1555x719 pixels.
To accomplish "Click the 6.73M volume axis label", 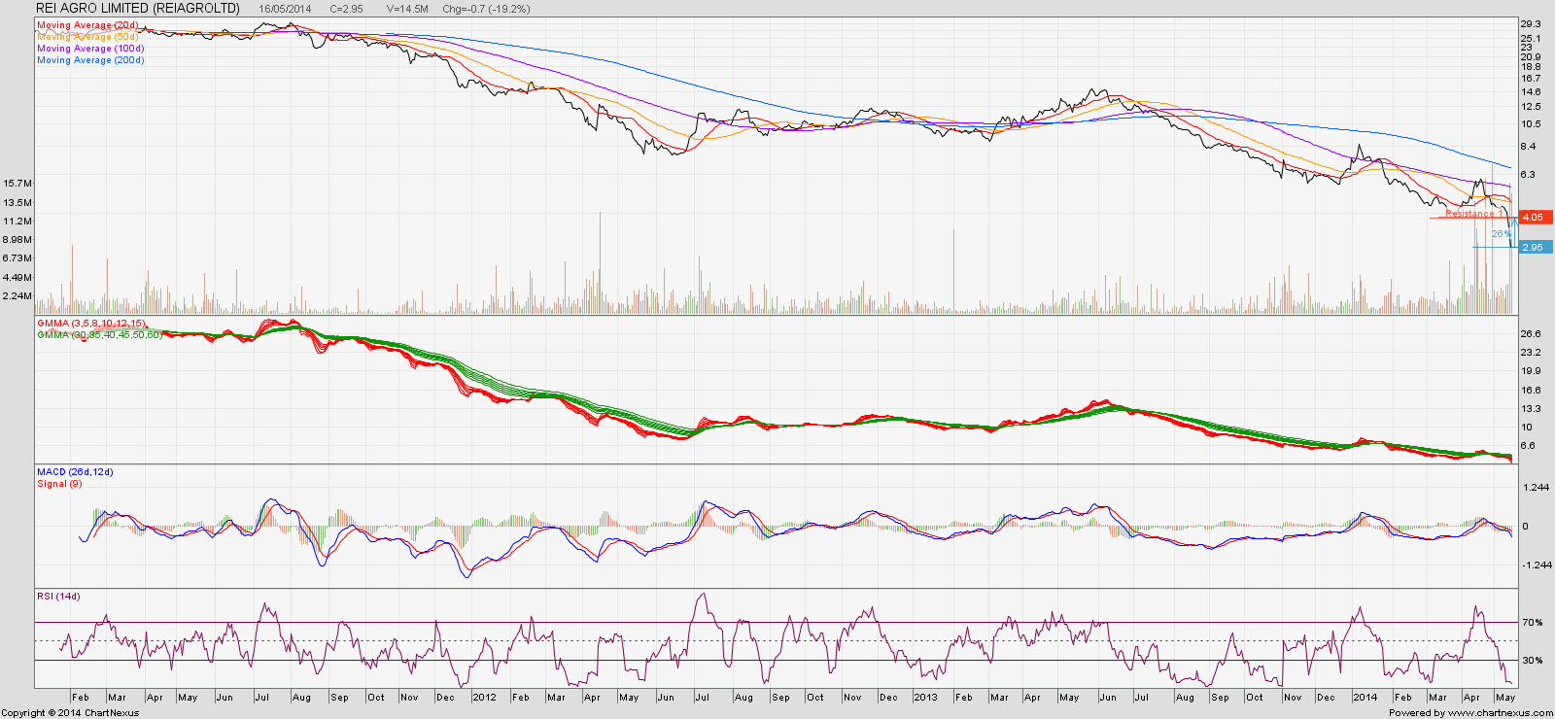I will (x=17, y=258).
